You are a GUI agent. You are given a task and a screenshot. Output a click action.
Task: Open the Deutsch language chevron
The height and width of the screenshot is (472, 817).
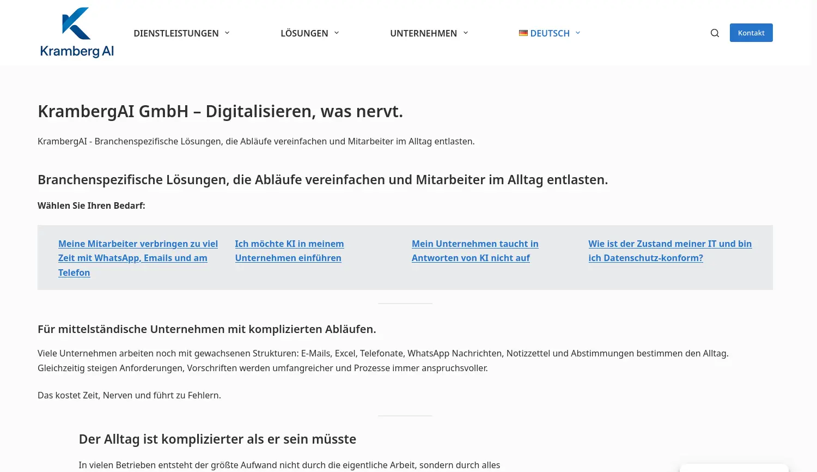coord(578,33)
